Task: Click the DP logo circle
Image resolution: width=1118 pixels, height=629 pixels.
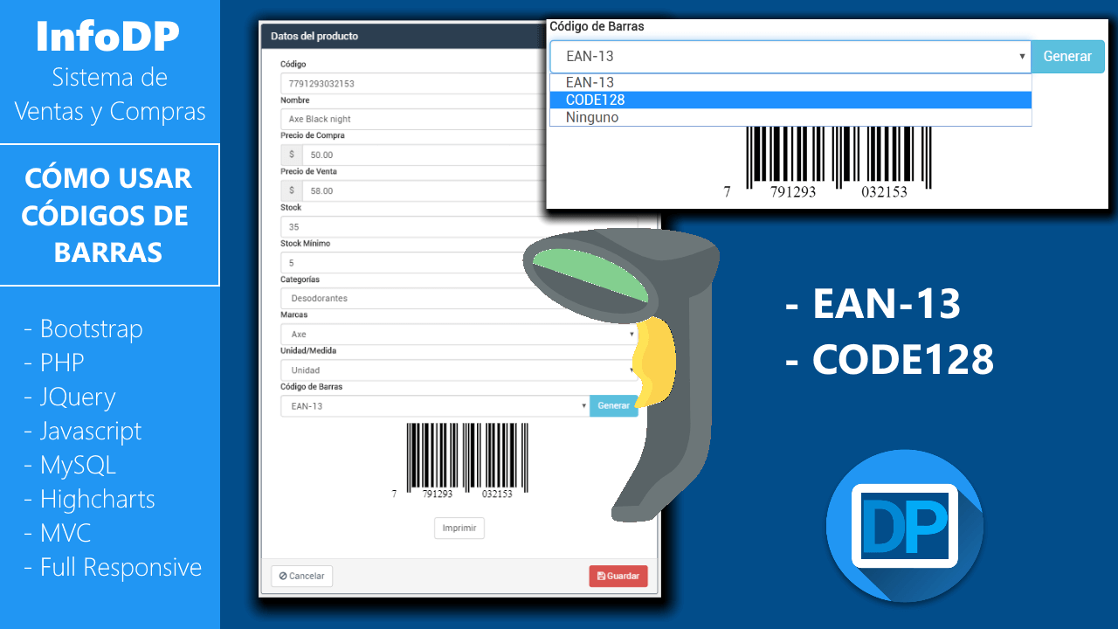Action: click(x=904, y=526)
